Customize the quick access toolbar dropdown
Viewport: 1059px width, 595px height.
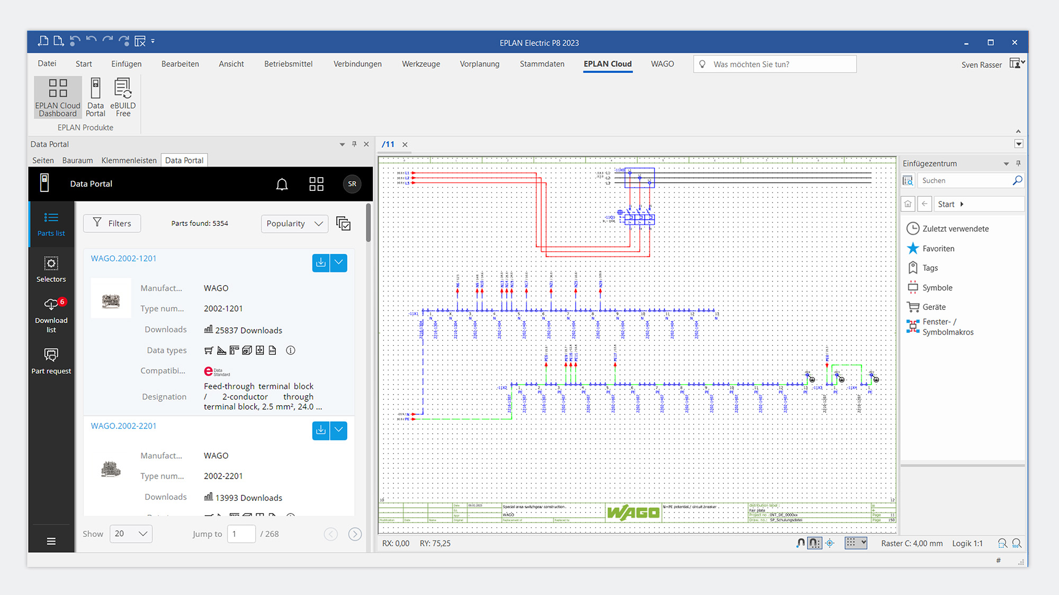click(x=153, y=41)
